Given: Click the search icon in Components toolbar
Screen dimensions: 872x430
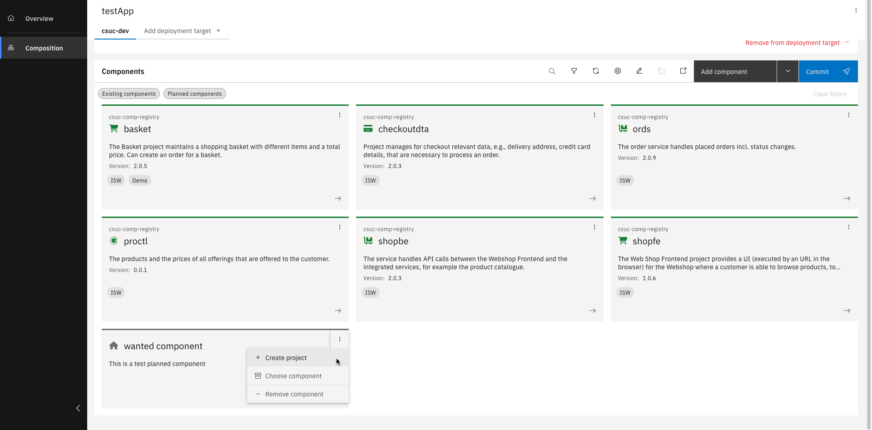Looking at the screenshot, I should coord(552,71).
